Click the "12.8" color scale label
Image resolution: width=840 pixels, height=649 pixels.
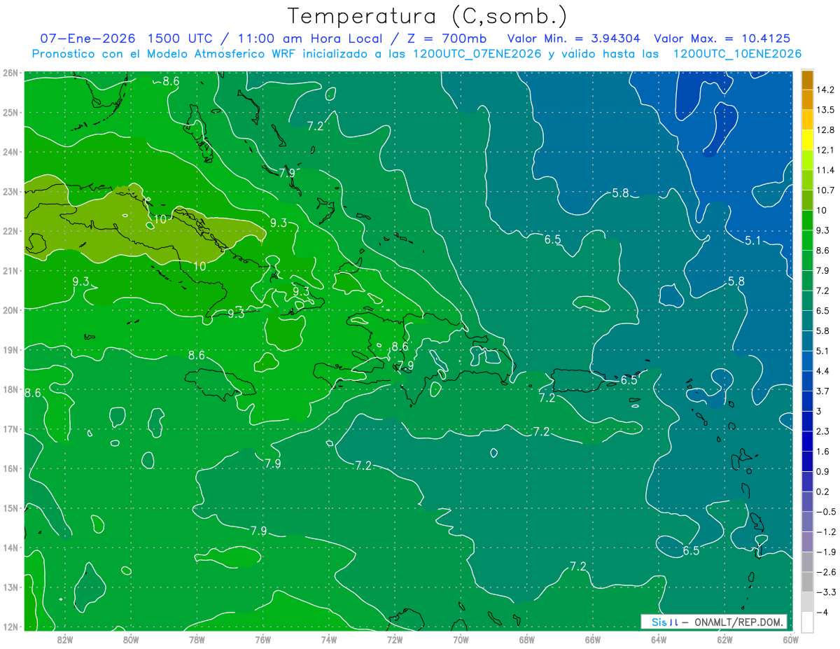click(x=825, y=130)
